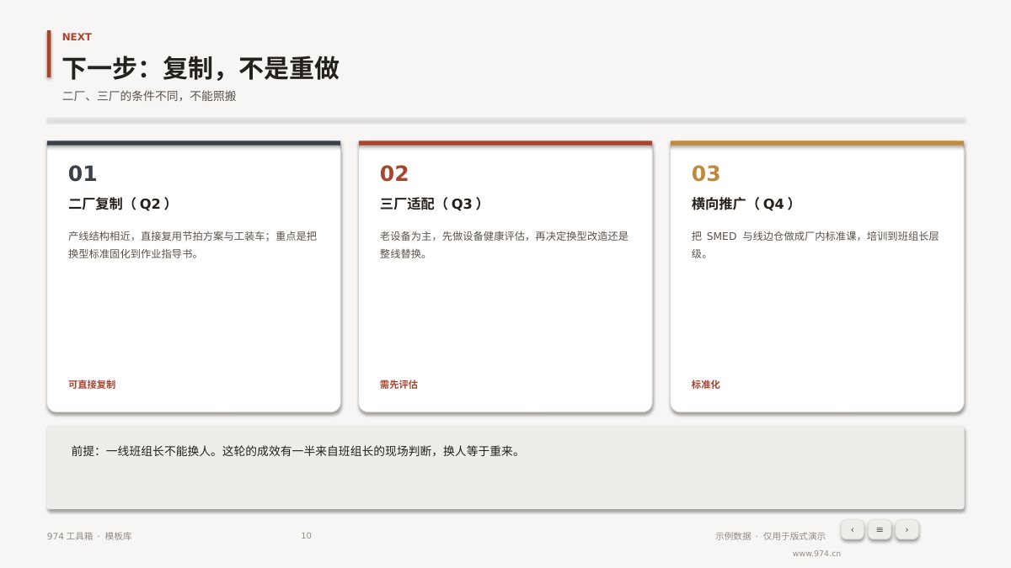Image resolution: width=1011 pixels, height=568 pixels.
Task: Click the number 01 on first card
Action: coord(83,174)
